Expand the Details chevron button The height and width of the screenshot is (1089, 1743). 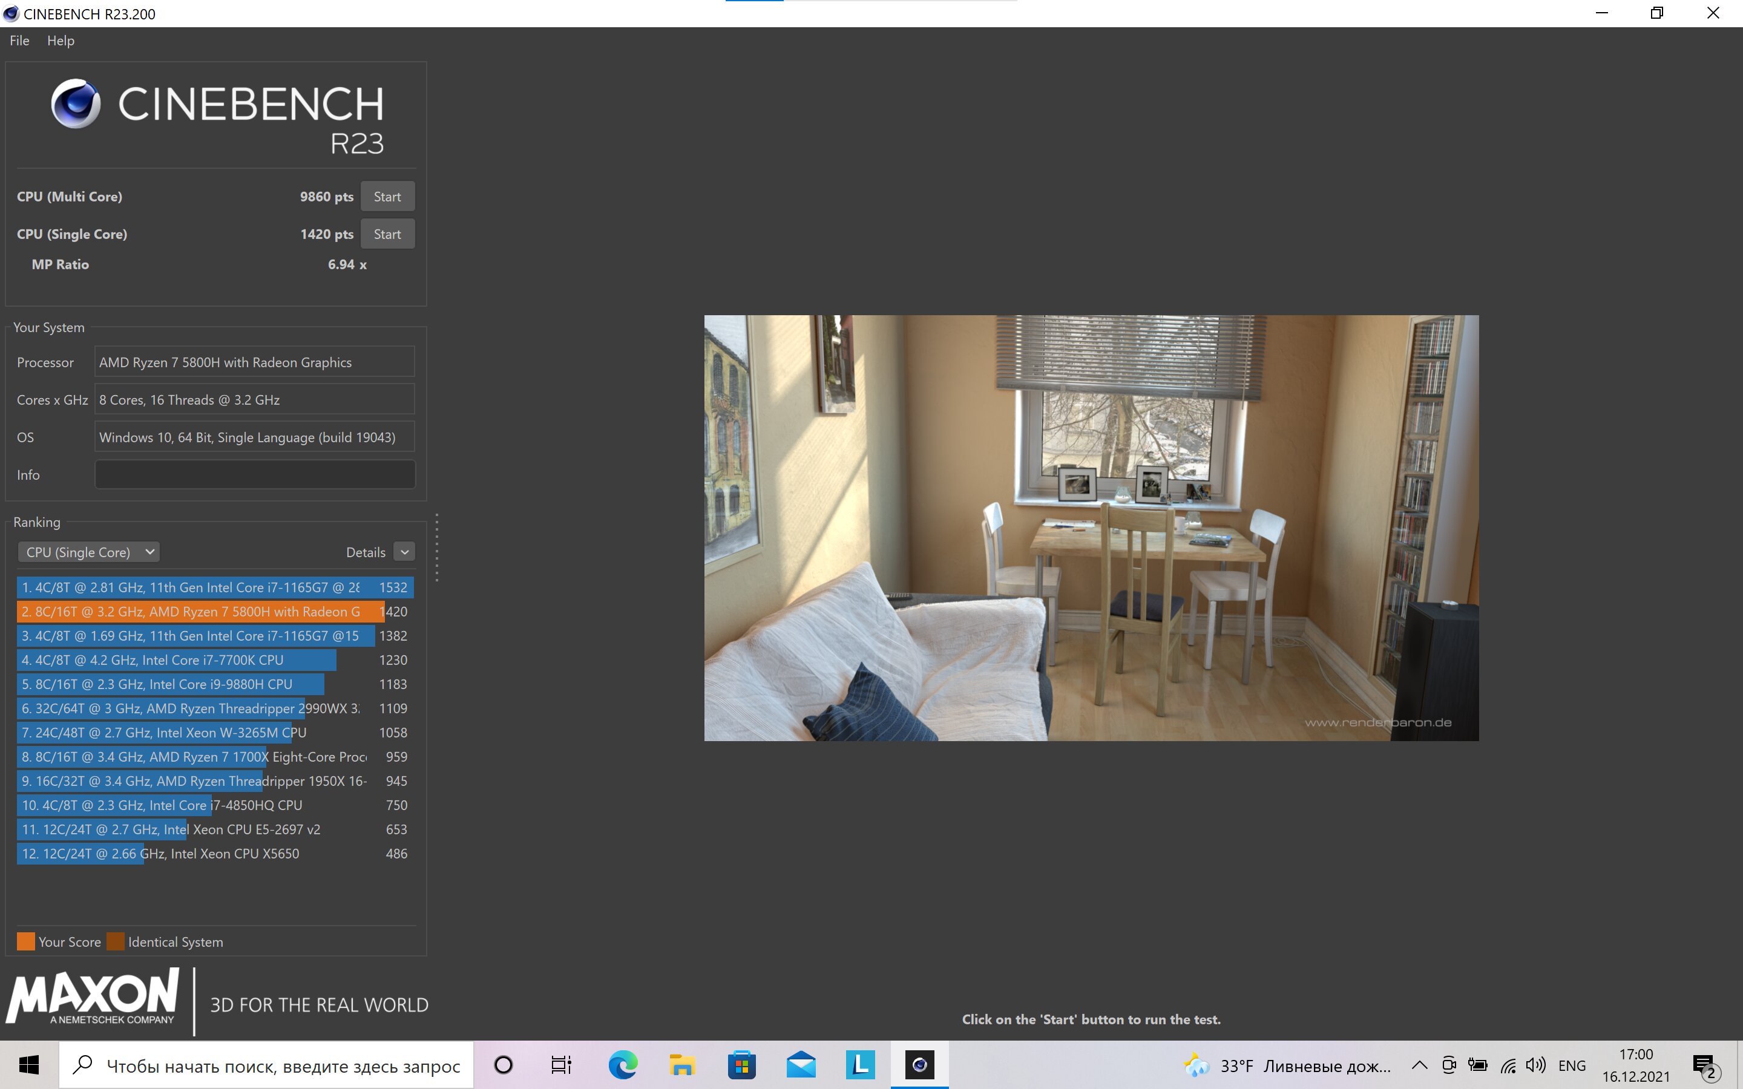pos(405,552)
